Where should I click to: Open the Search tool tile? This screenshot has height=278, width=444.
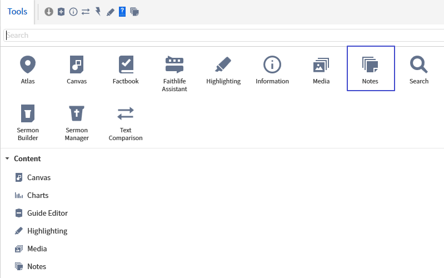coord(419,70)
